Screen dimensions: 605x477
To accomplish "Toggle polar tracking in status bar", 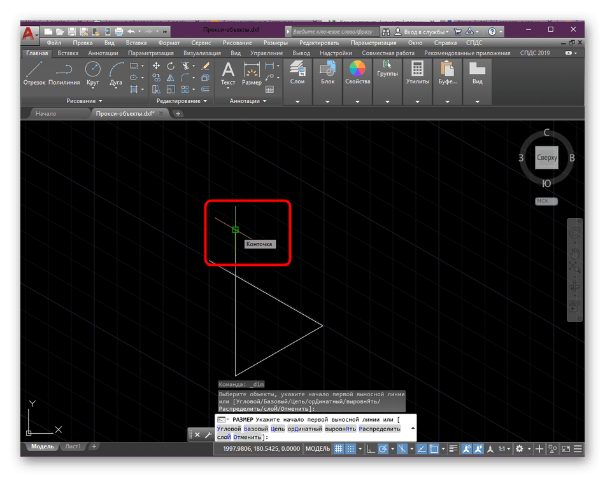I will point(383,449).
